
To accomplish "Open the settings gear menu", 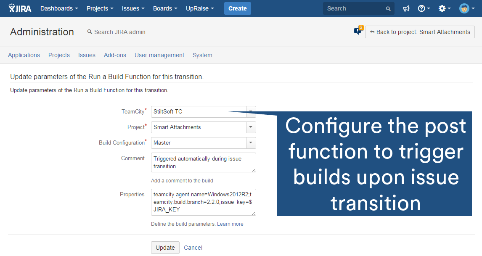I will tap(444, 8).
